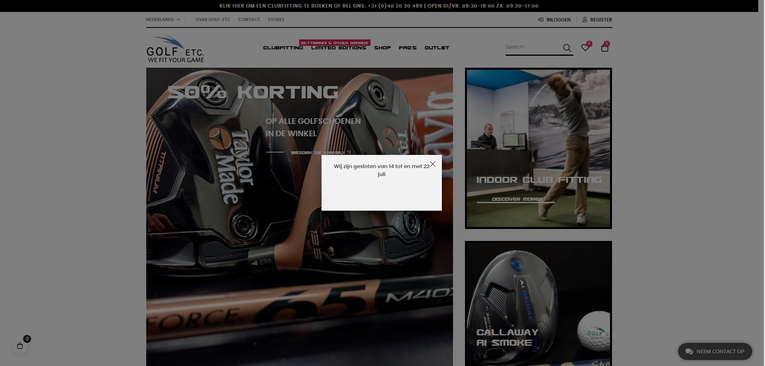Open the search magnifier icon

click(567, 48)
